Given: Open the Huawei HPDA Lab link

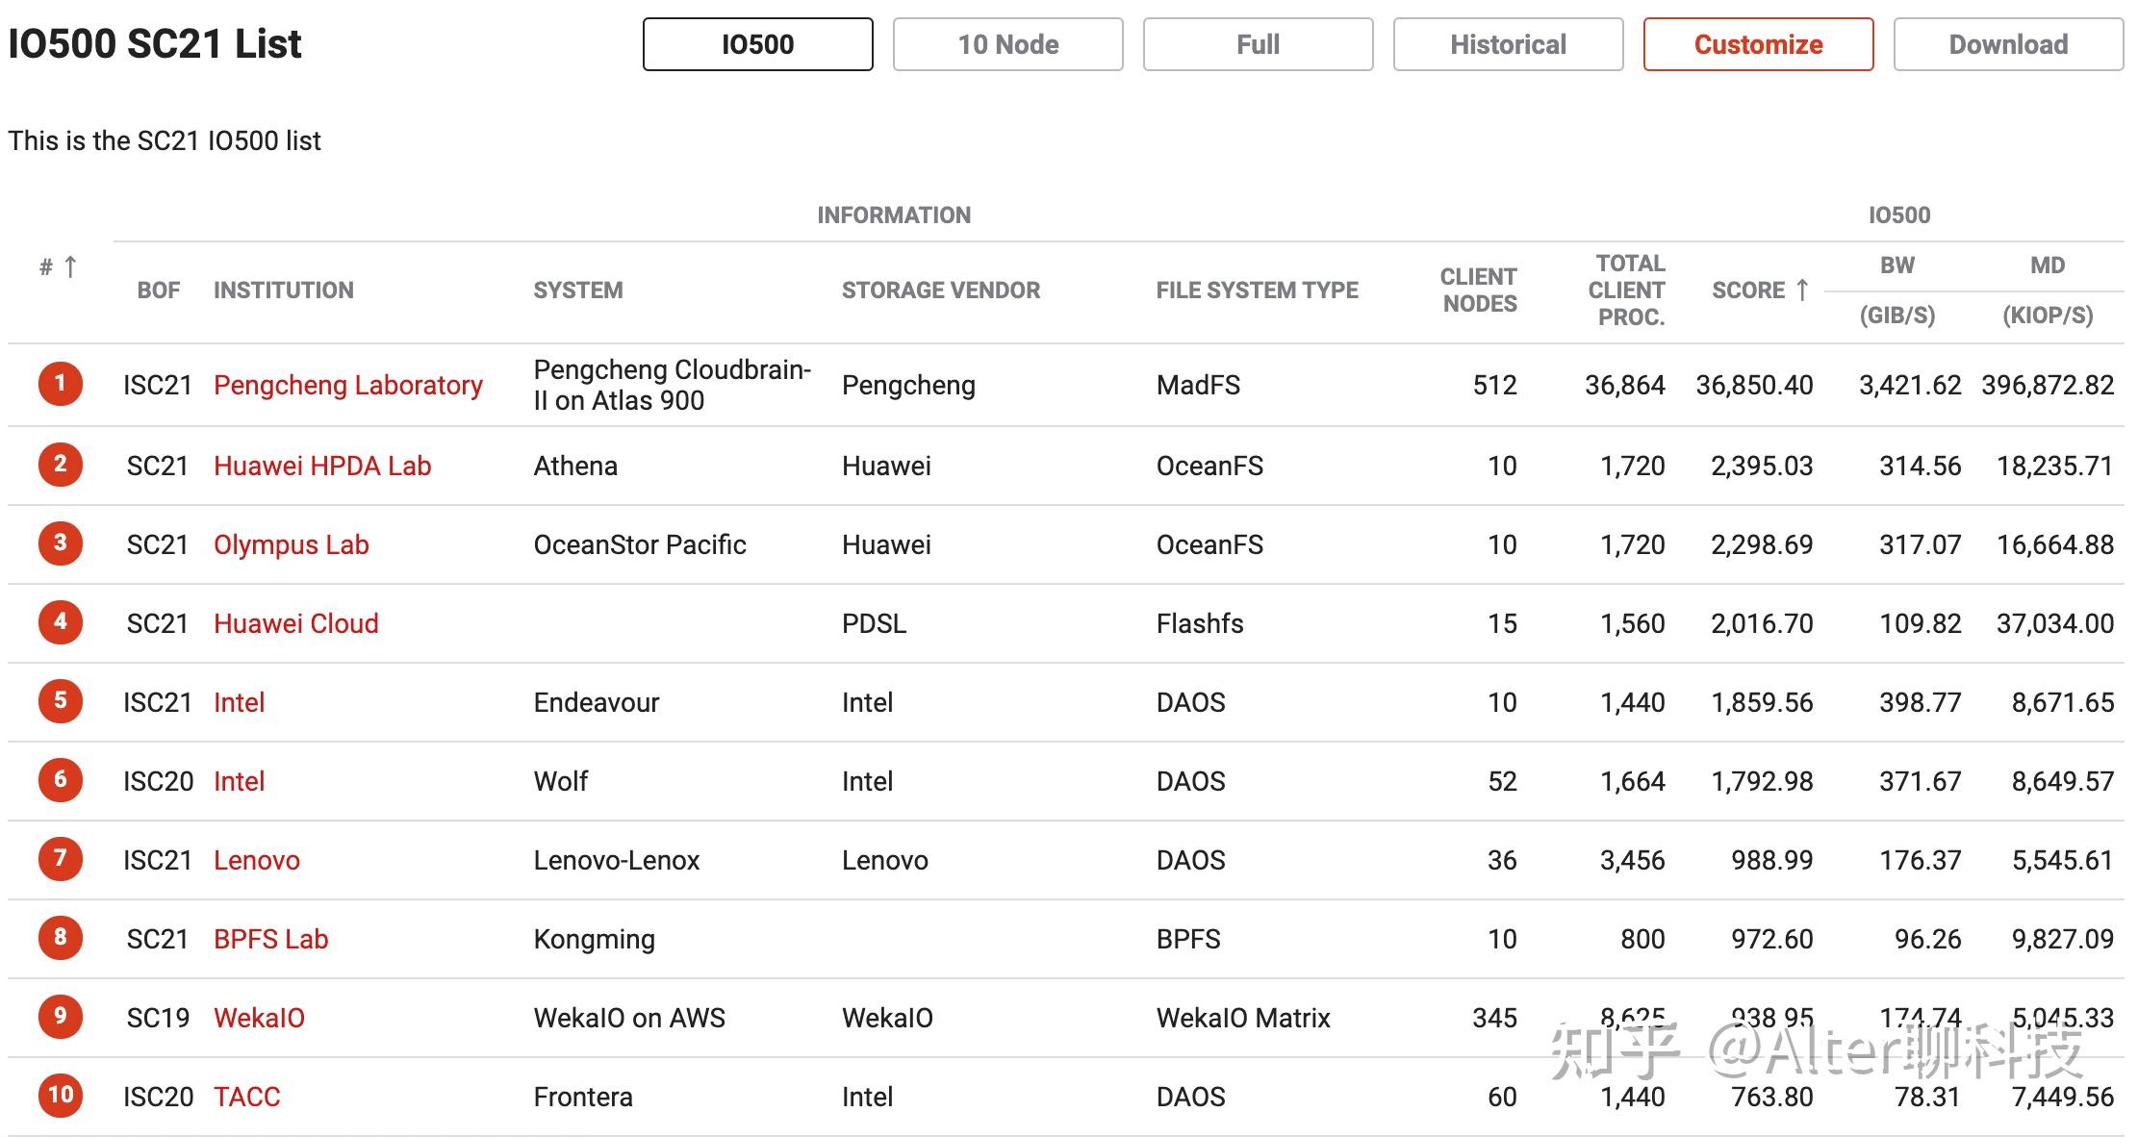Looking at the screenshot, I should pos(321,466).
